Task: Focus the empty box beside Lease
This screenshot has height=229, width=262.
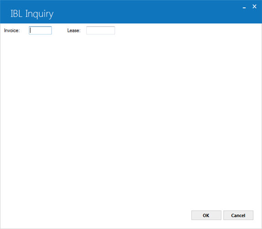Action: tap(100, 31)
